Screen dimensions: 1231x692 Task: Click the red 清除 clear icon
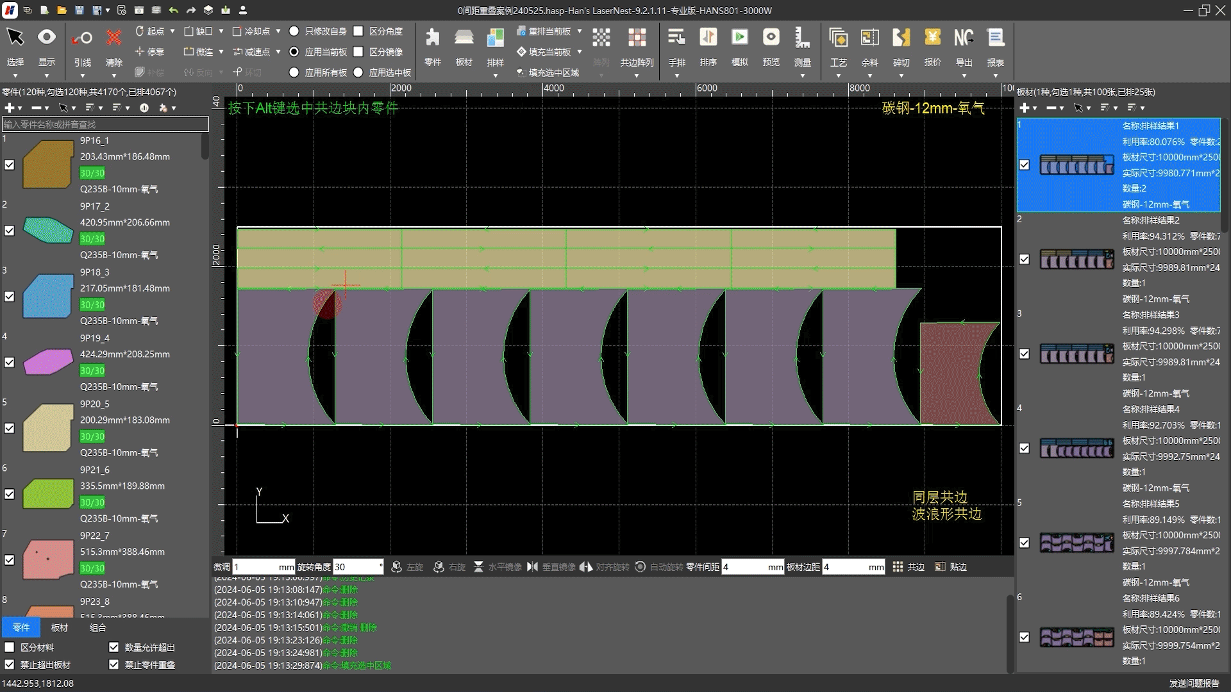coord(113,38)
